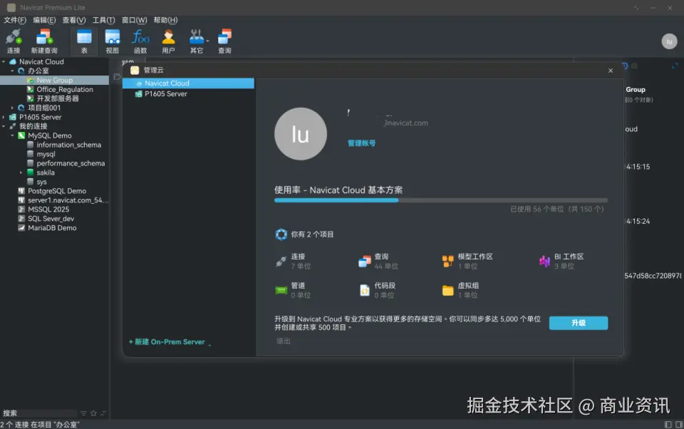Screen dimensions: 684x429
Task: Select MSSQL 2025 connection
Action: (48, 210)
